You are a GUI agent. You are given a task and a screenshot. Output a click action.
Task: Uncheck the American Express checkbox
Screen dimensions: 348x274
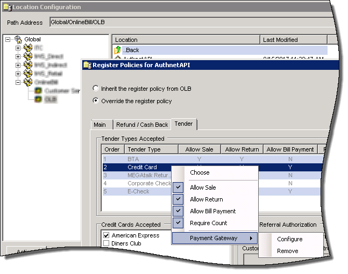106,235
